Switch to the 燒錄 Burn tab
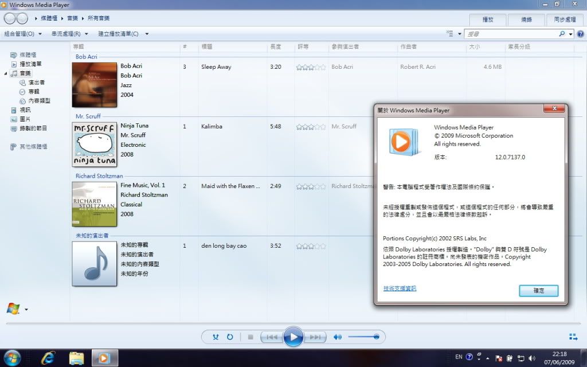Viewport: 587px width, 367px height. [526, 19]
